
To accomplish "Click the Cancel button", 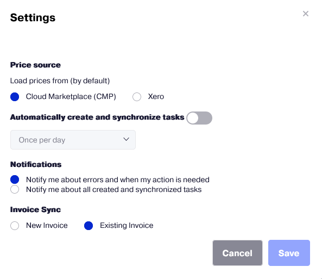I will pyautogui.click(x=237, y=253).
